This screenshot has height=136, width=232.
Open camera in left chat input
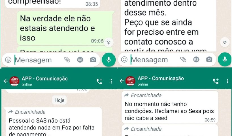tap(93, 60)
